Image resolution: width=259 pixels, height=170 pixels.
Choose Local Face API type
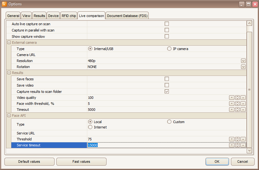90,122
